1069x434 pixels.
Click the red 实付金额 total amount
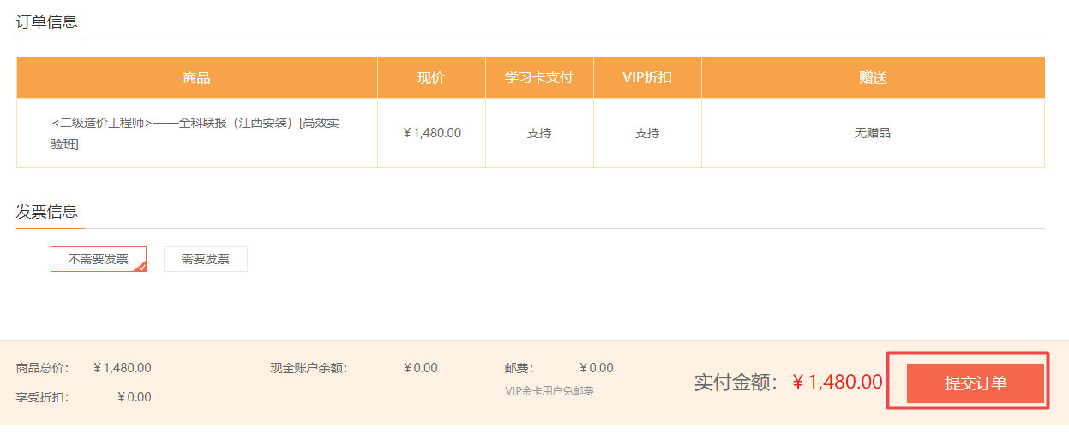point(837,383)
